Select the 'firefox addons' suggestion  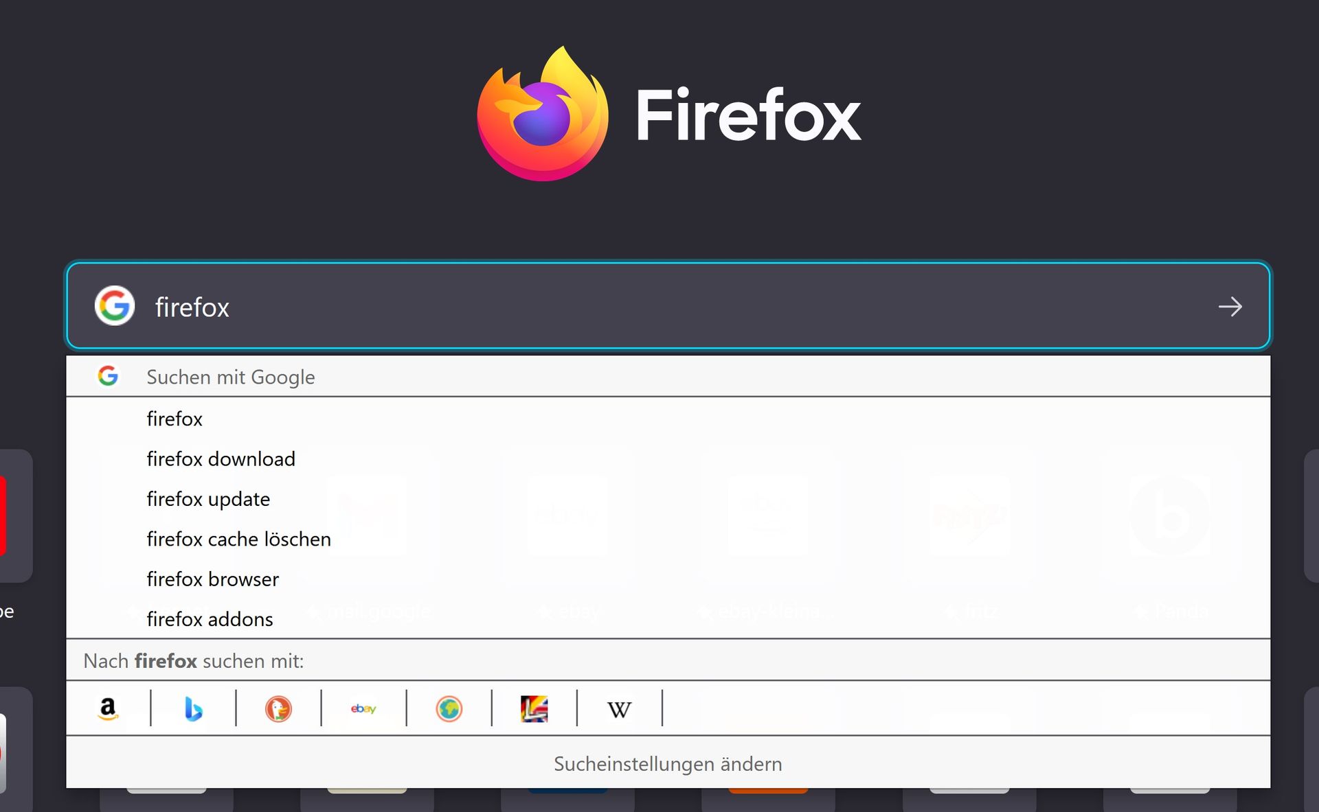210,619
